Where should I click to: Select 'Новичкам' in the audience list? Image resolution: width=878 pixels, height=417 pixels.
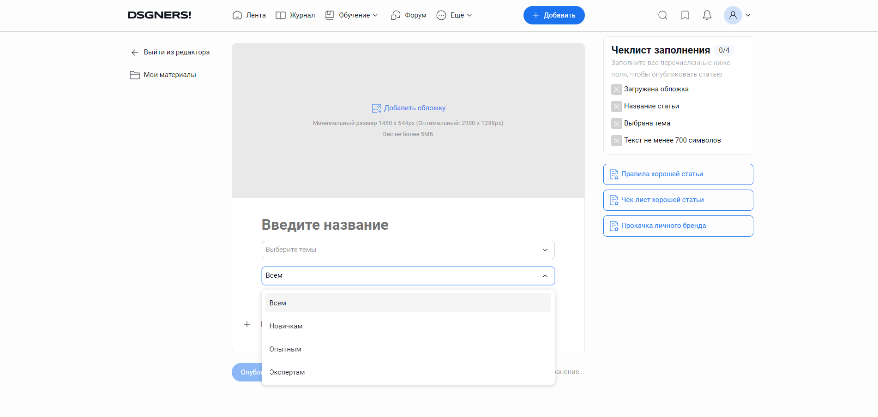(285, 326)
